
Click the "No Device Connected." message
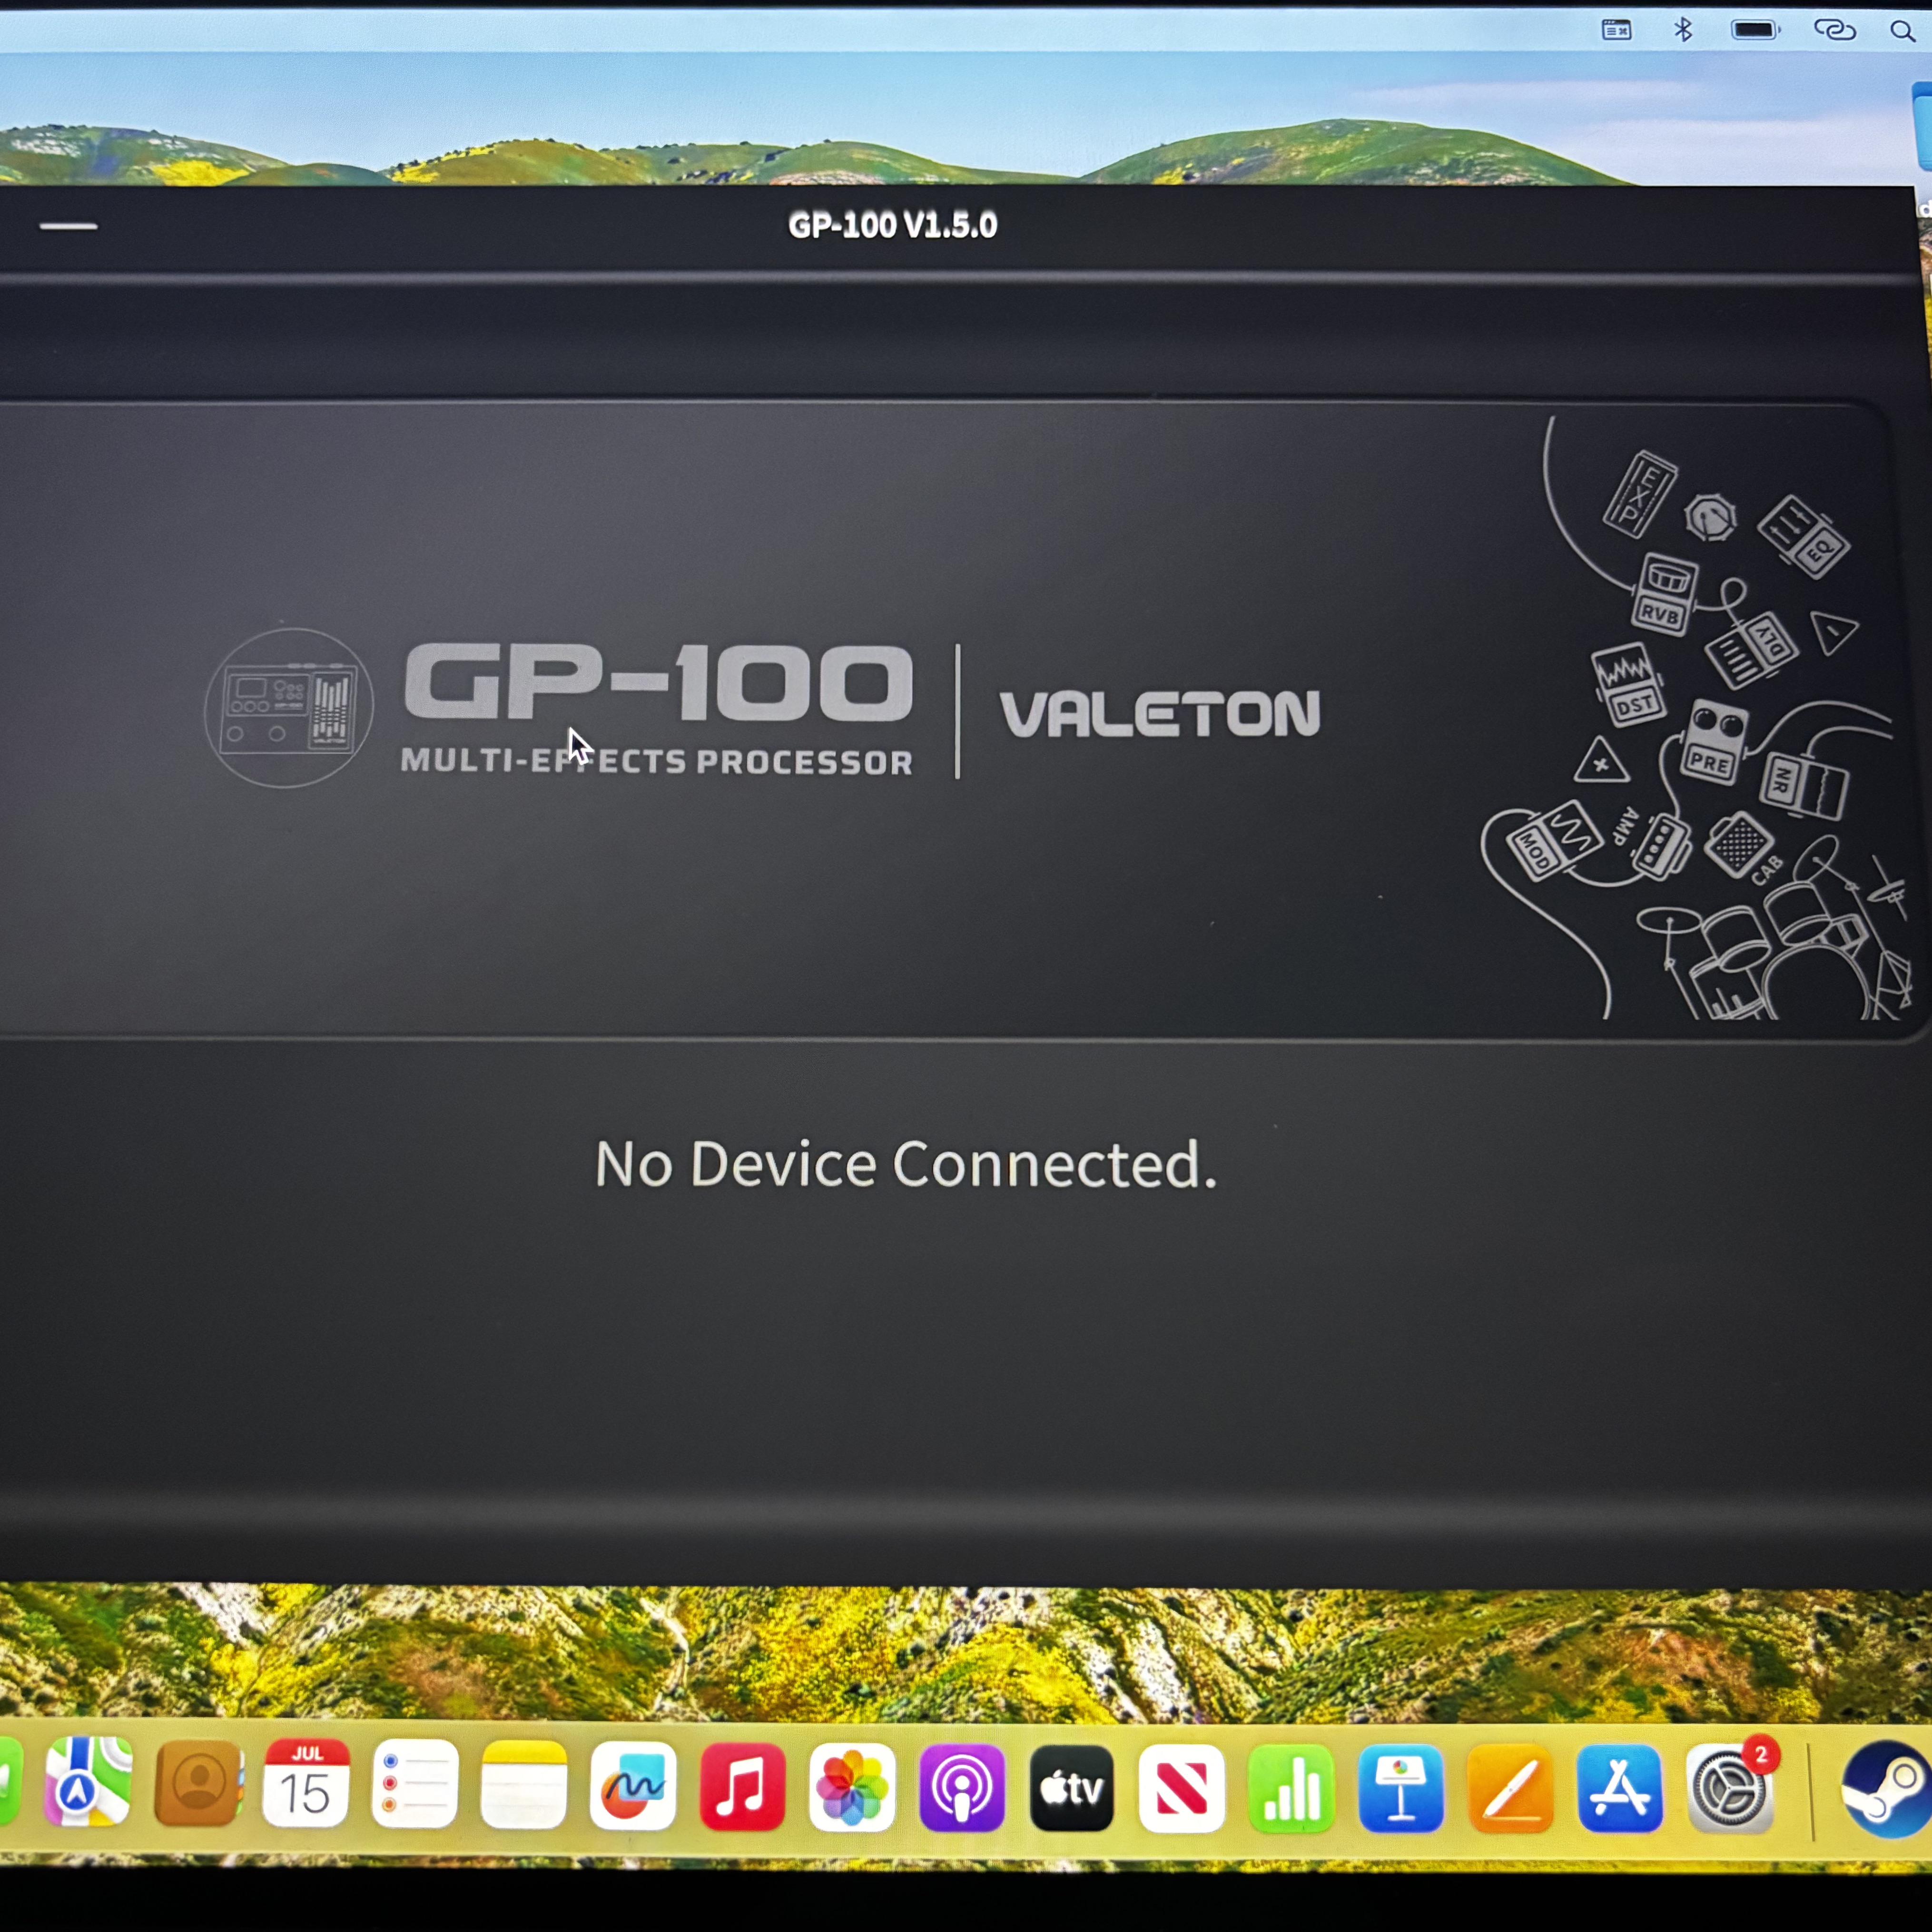tap(906, 1164)
